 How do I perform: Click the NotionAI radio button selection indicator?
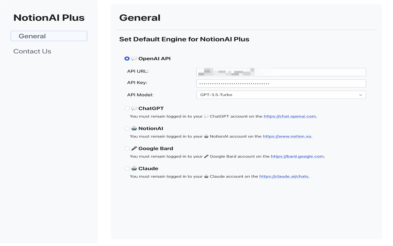pos(127,128)
